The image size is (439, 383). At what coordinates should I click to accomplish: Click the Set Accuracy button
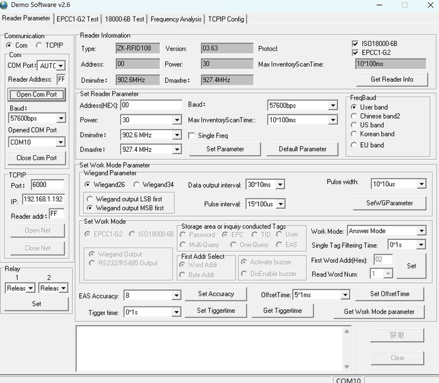point(216,294)
